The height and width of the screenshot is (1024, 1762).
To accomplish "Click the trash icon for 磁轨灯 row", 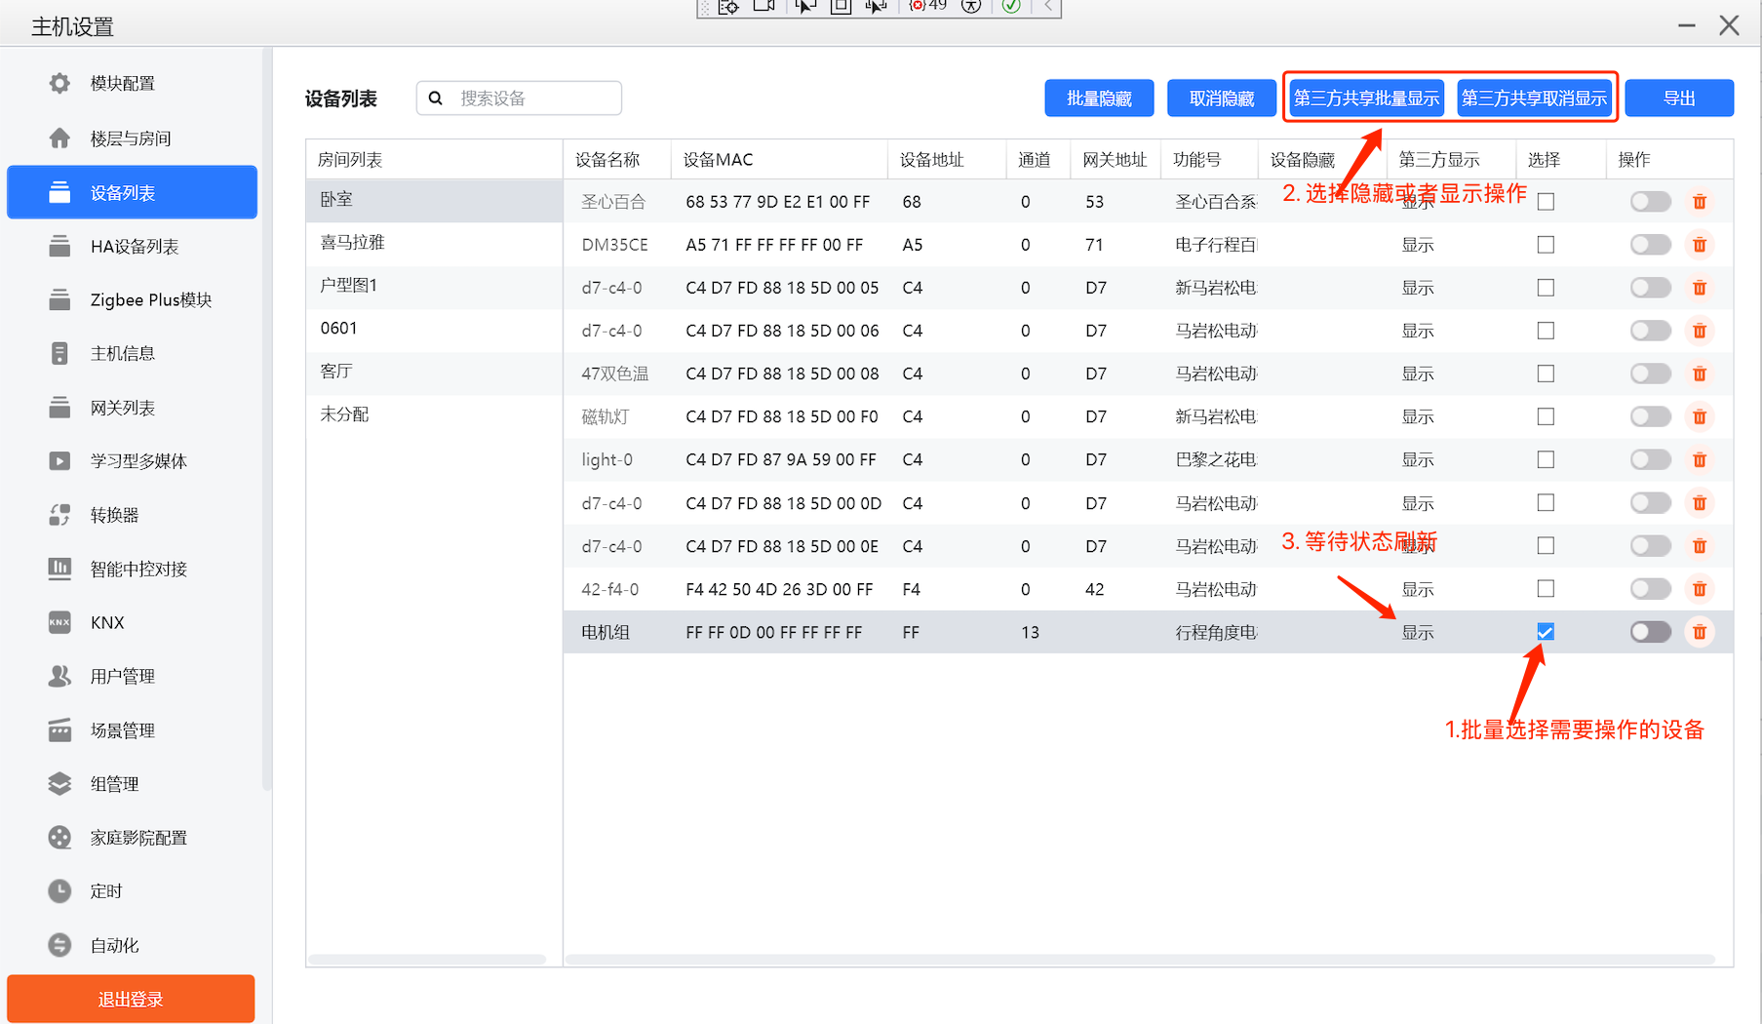I will pyautogui.click(x=1699, y=416).
